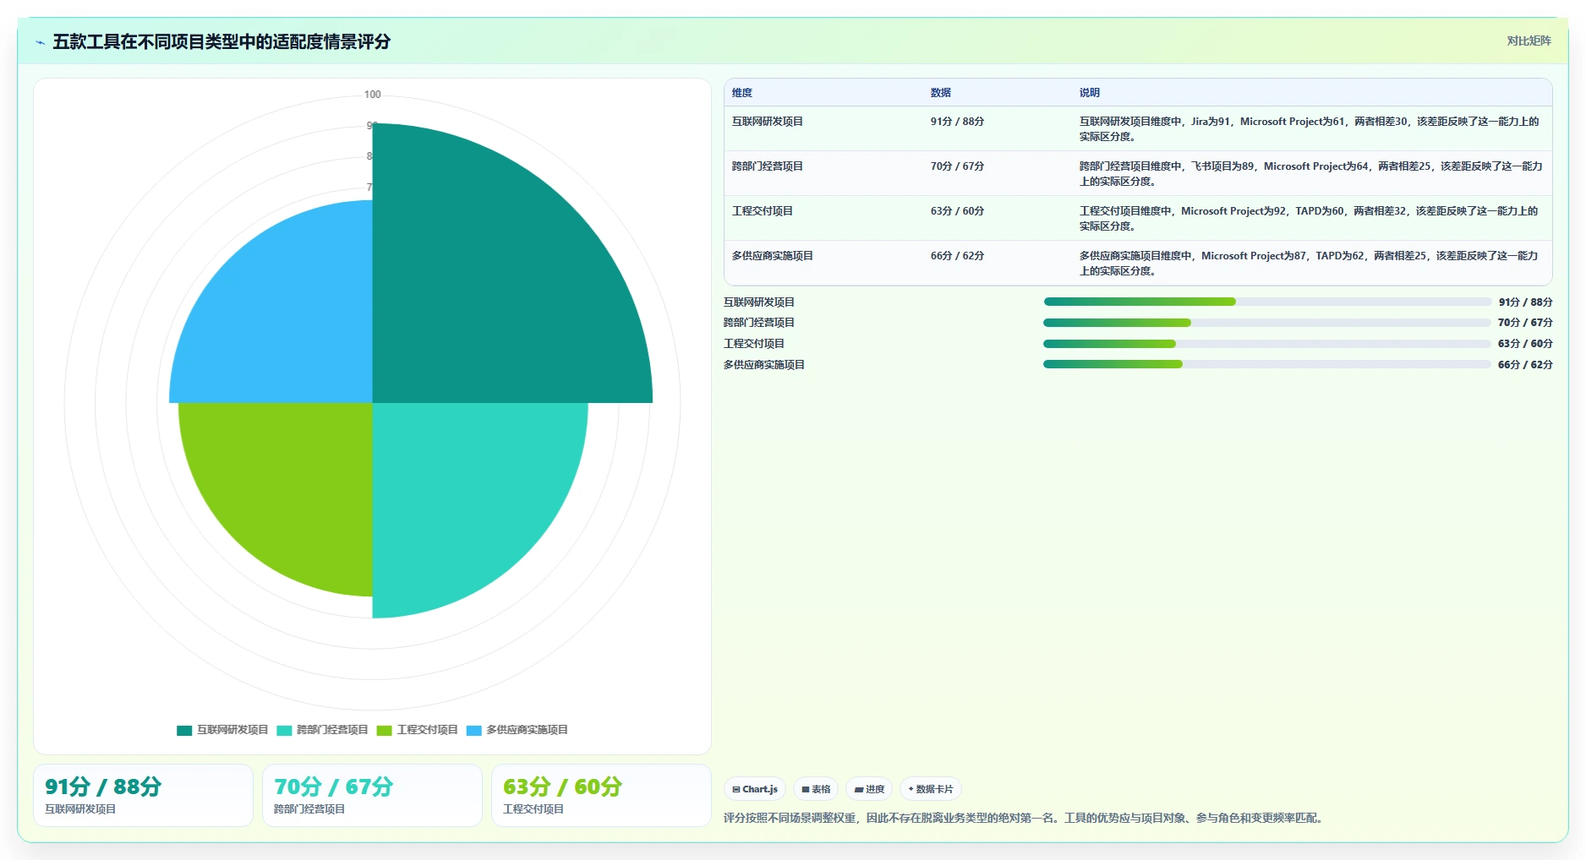
Task: Click the 数据 column header
Action: (x=941, y=93)
